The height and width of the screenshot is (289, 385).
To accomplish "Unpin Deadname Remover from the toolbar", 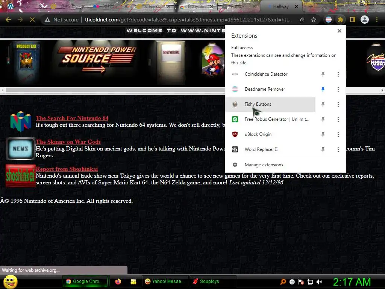I will point(323,89).
